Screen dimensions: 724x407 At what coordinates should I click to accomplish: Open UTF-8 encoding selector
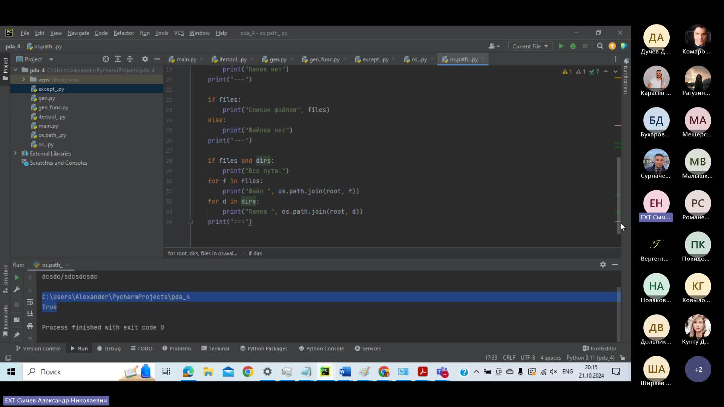528,358
